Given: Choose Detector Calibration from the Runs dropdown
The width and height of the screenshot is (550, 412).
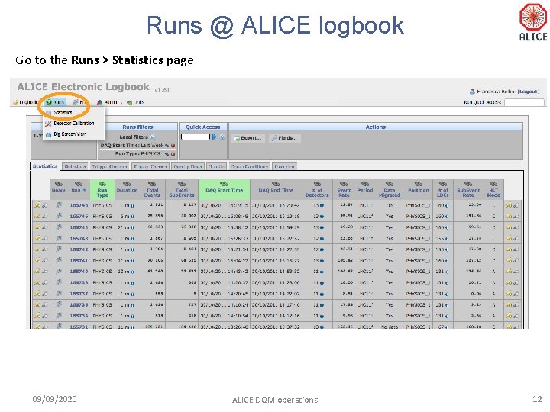Looking at the screenshot, I should click(73, 124).
